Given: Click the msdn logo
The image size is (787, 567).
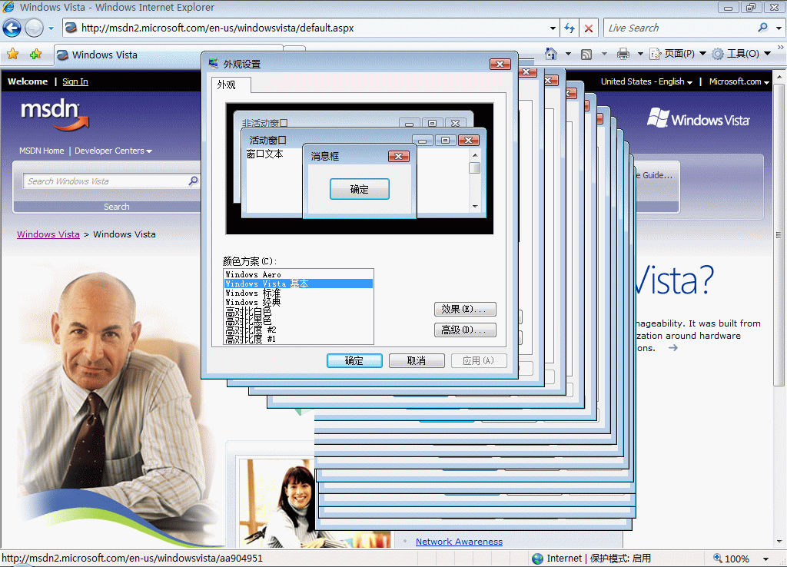Looking at the screenshot, I should coord(55,114).
